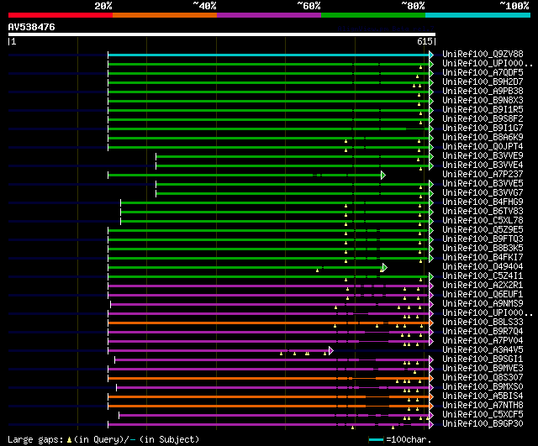Open the UniRef100_A9PB38 entry

tap(483, 92)
